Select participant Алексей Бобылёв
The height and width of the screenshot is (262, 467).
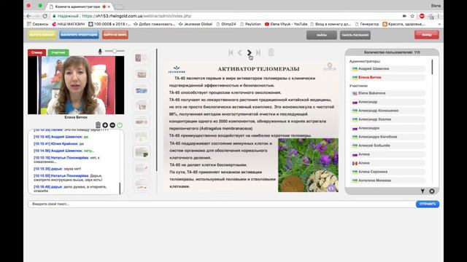point(387,146)
